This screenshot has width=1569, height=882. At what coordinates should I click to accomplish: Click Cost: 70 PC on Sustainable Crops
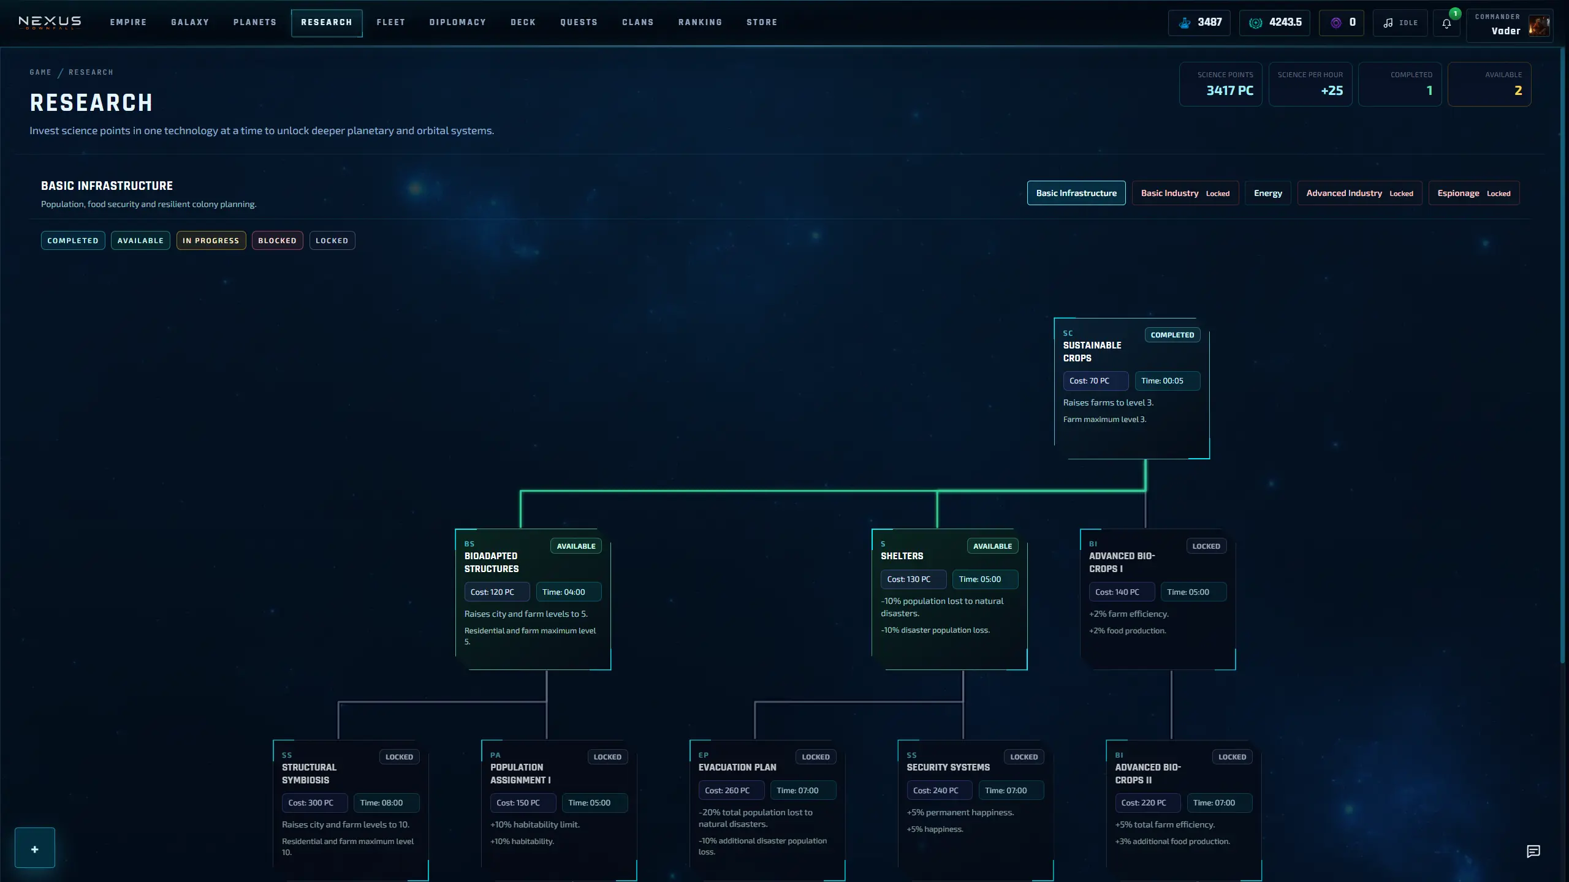[1095, 381]
